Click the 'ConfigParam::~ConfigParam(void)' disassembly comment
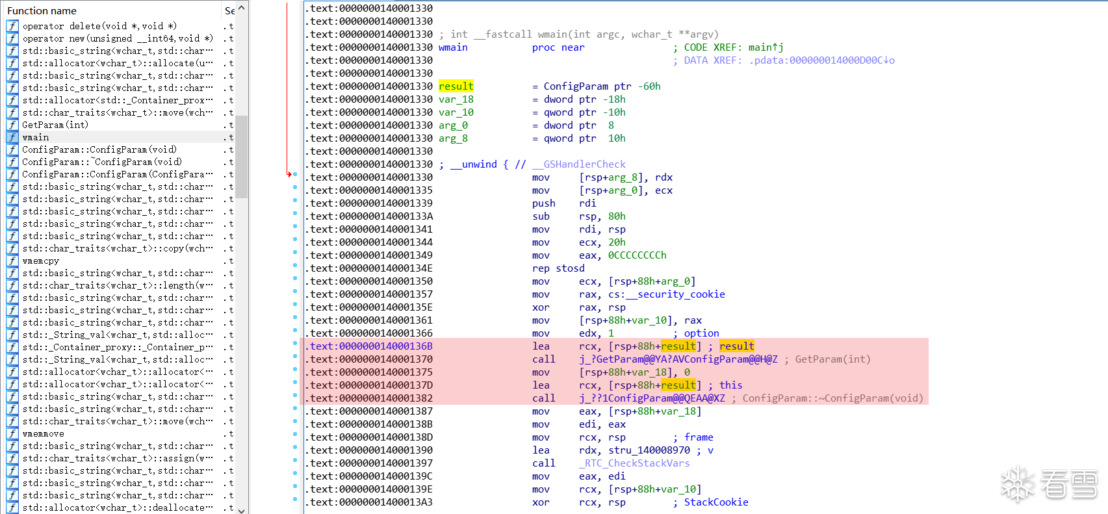Image resolution: width=1108 pixels, height=514 pixels. [x=833, y=398]
